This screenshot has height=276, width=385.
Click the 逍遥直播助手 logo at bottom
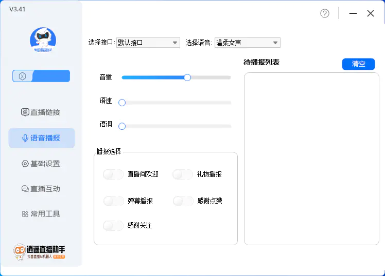pyautogui.click(x=40, y=251)
